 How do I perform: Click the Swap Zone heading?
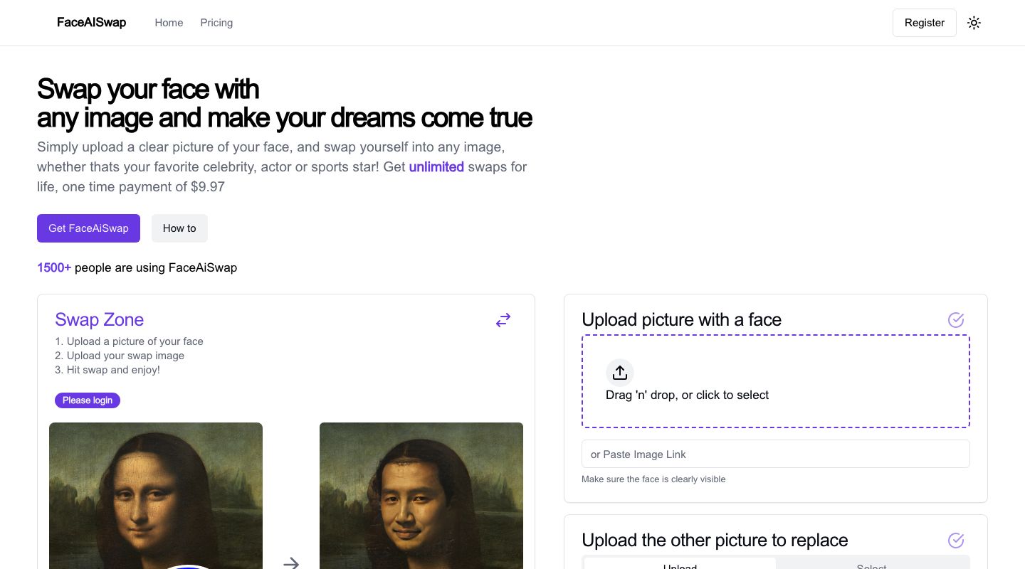tap(100, 320)
